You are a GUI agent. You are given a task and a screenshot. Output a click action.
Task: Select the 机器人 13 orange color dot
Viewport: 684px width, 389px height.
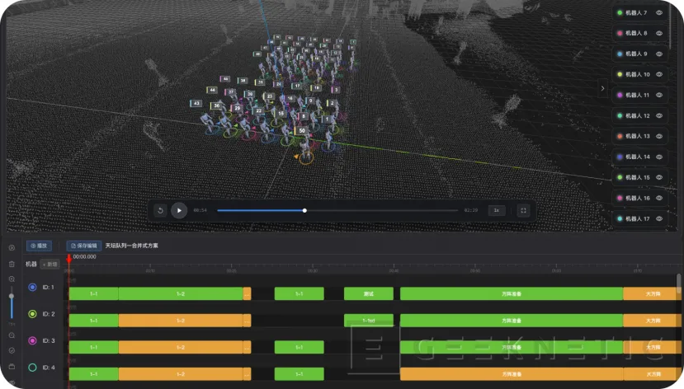[620, 136]
